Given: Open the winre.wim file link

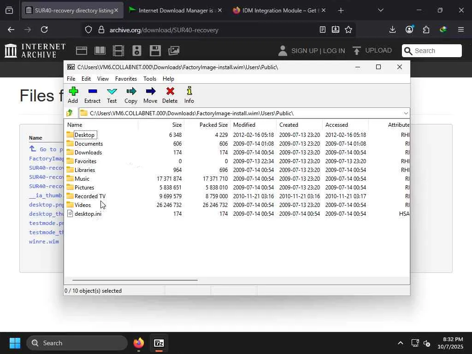Looking at the screenshot, I should click(44, 242).
